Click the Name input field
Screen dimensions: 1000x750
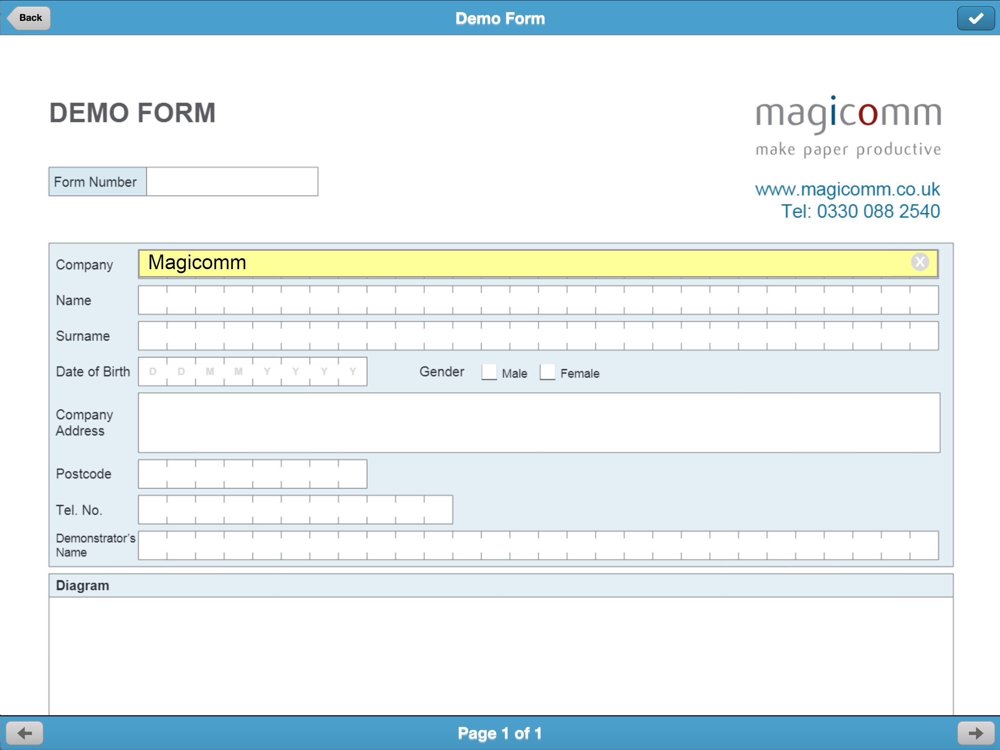click(x=538, y=300)
